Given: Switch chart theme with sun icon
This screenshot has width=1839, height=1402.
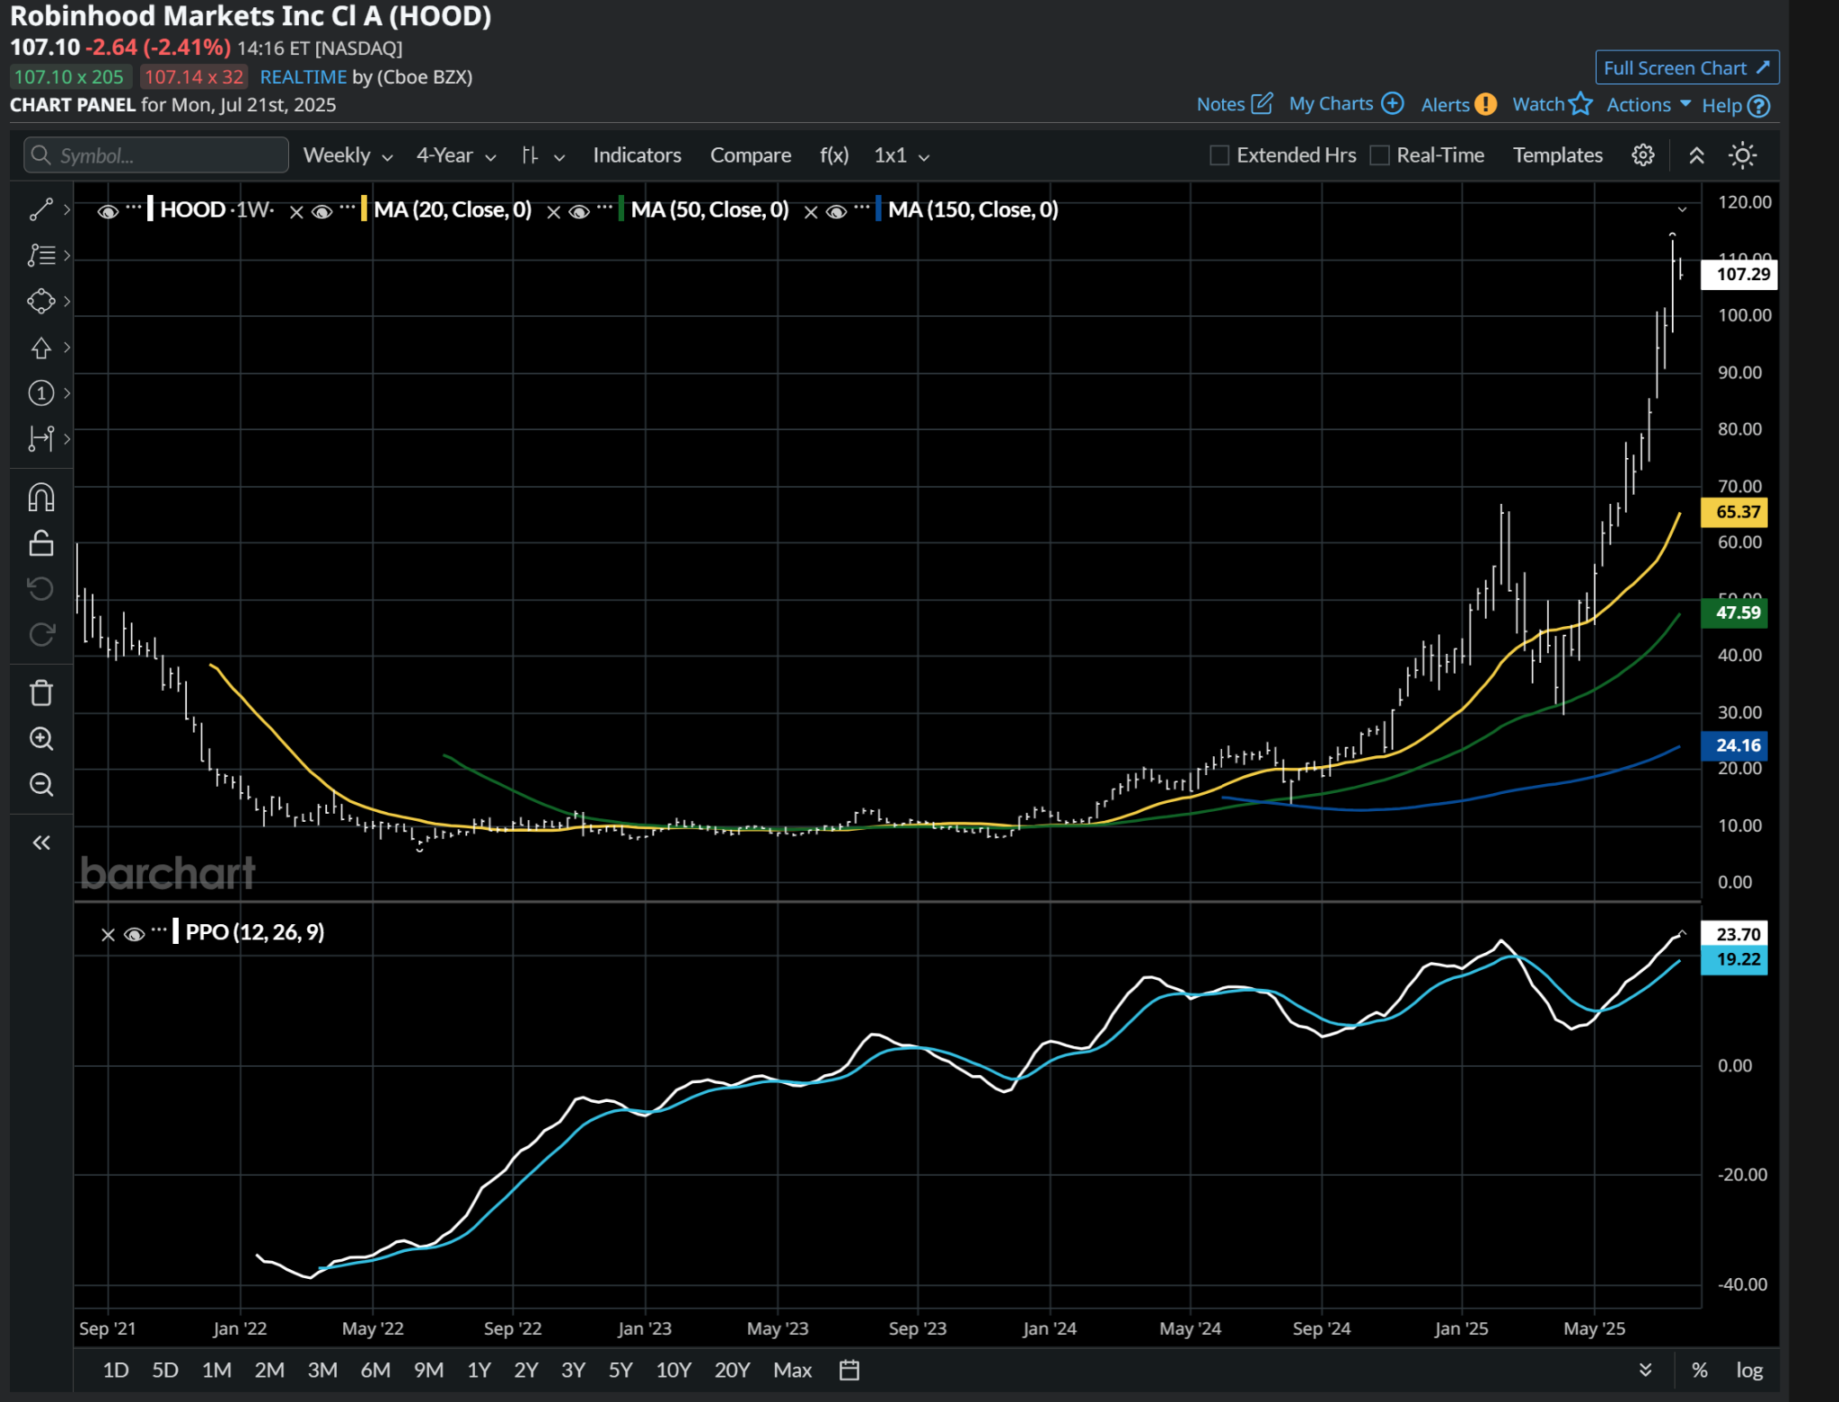Looking at the screenshot, I should [x=1743, y=155].
